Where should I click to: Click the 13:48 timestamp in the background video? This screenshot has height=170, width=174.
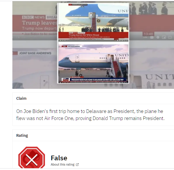point(148,34)
